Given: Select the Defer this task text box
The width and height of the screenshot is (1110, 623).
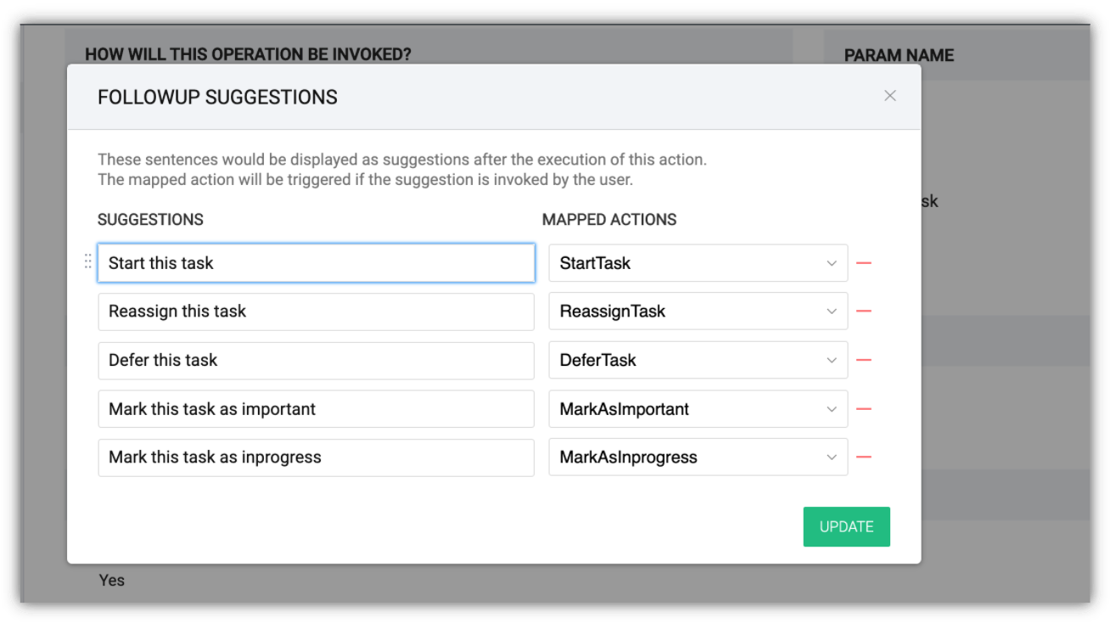Looking at the screenshot, I should (316, 360).
